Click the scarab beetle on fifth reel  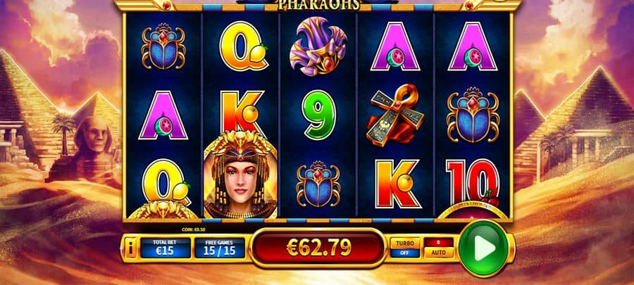pyautogui.click(x=473, y=115)
